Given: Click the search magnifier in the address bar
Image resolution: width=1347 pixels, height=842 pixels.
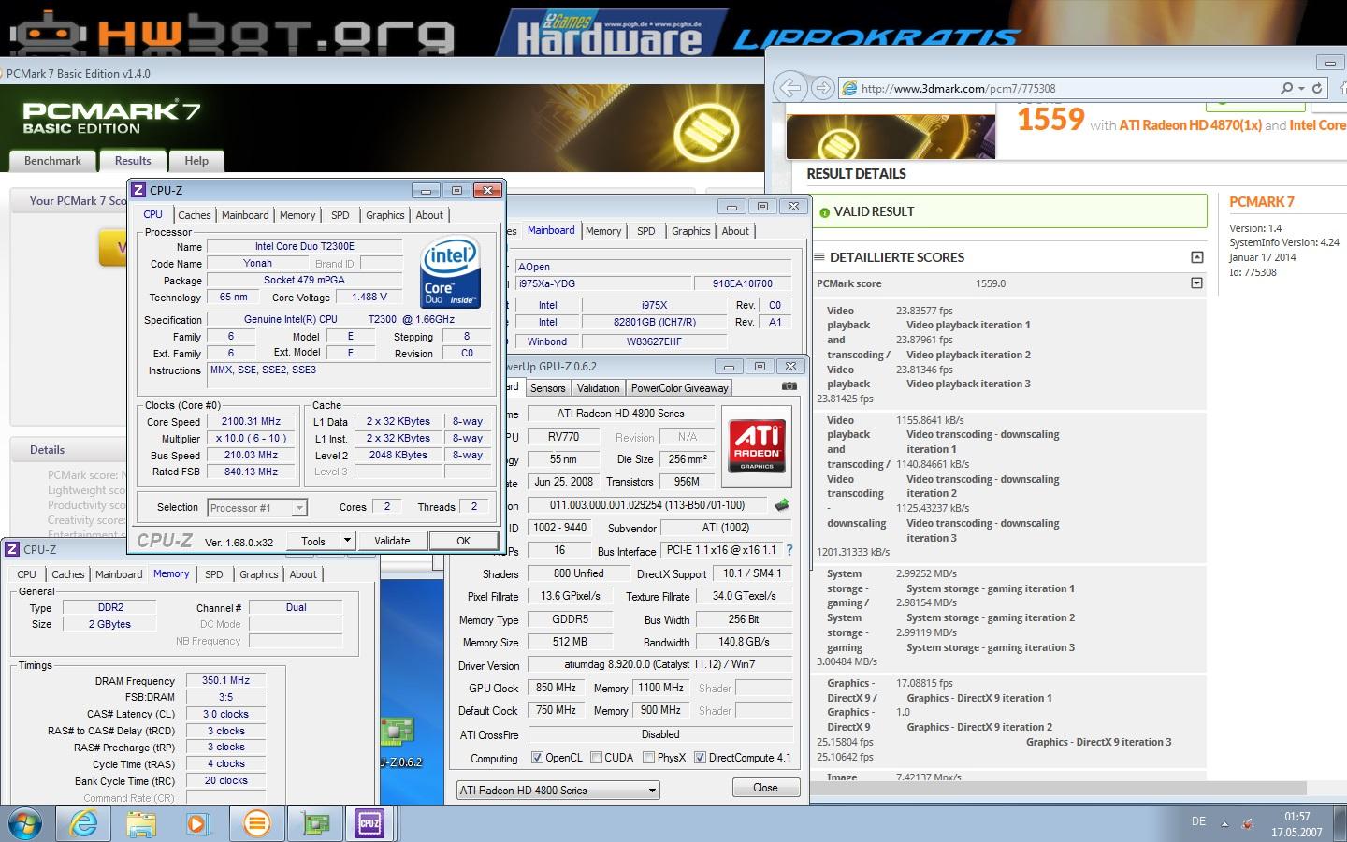Looking at the screenshot, I should (x=1286, y=88).
